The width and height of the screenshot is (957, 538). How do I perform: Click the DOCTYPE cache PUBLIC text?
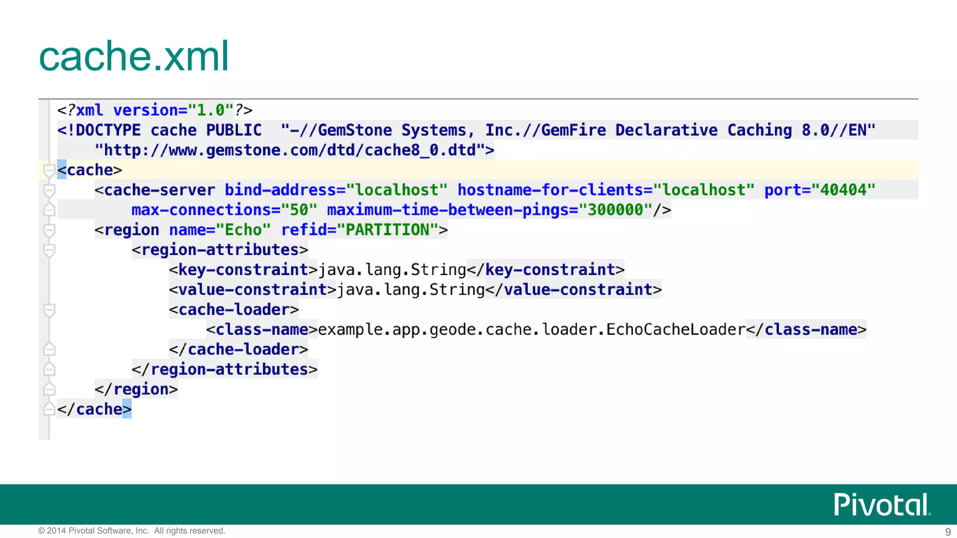click(159, 130)
